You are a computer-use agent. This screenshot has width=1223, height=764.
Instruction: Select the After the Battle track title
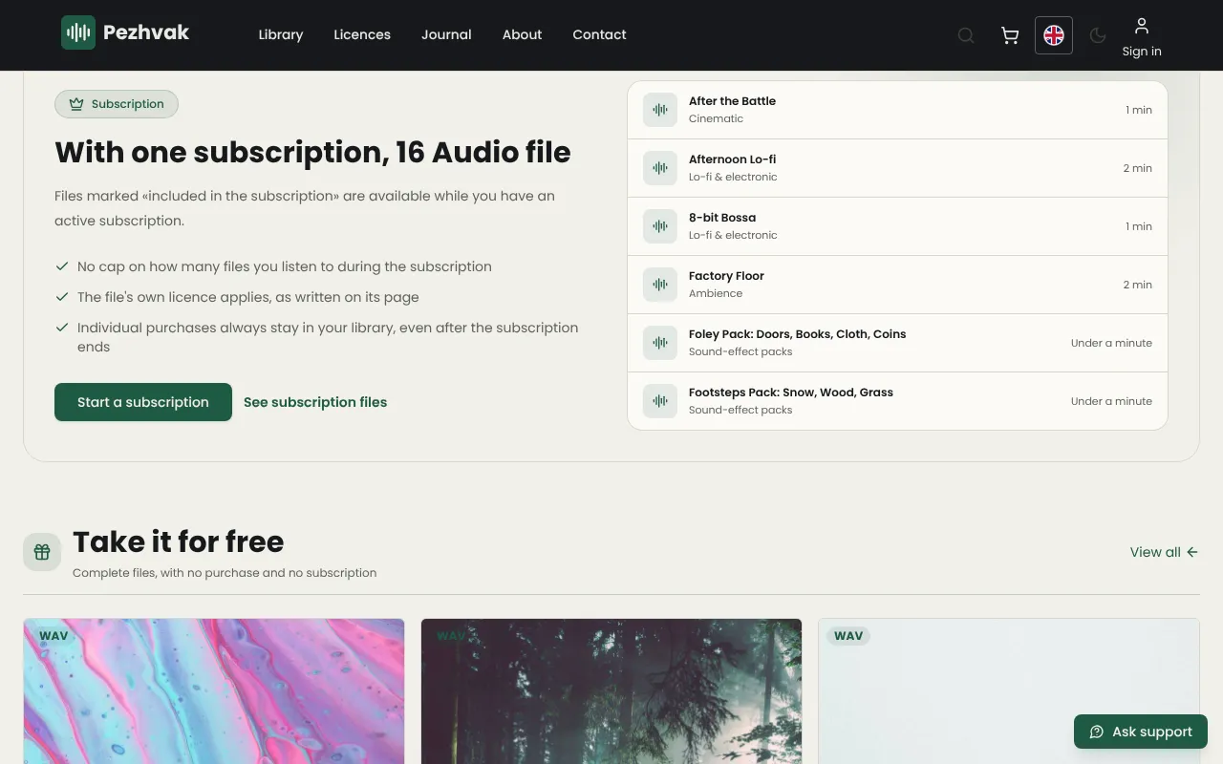[732, 101]
